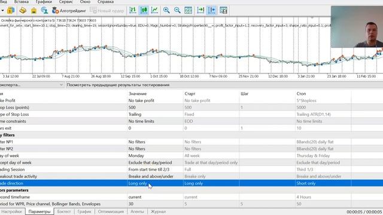Click the 7 Aug 21:00 time axis label
383x215 pixels.
click(71, 76)
